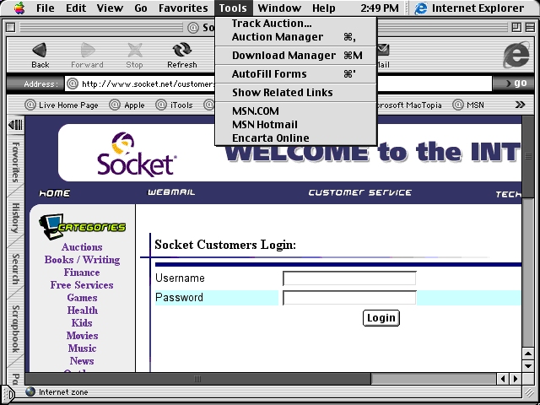Click the Internet zone globe icon
Image resolution: width=540 pixels, height=405 pixels.
click(x=30, y=391)
